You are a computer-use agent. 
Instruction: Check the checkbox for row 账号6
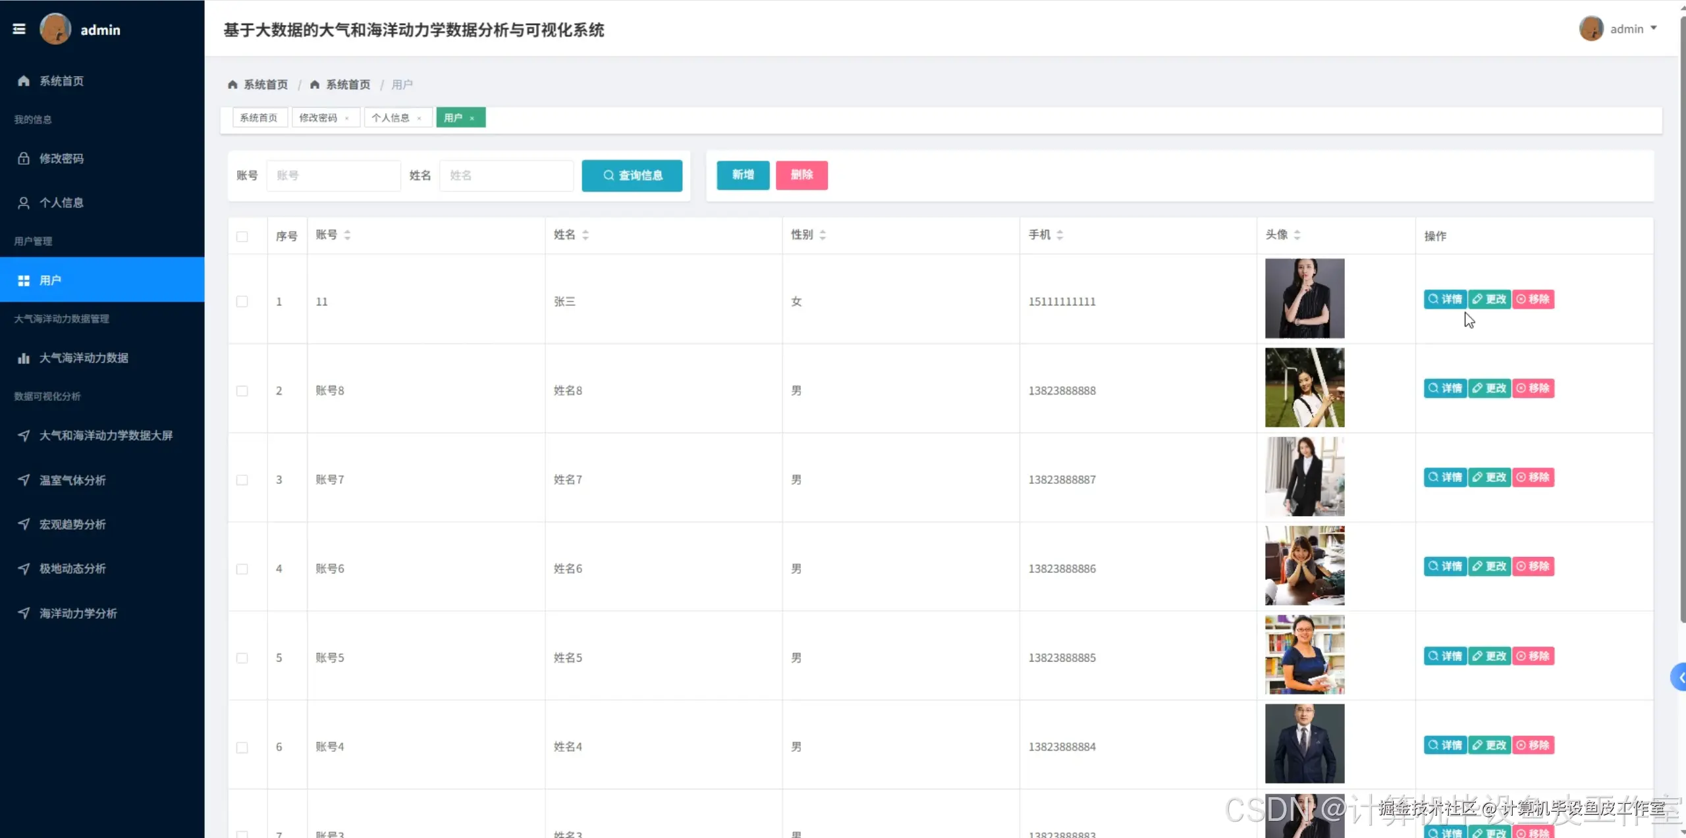242,569
